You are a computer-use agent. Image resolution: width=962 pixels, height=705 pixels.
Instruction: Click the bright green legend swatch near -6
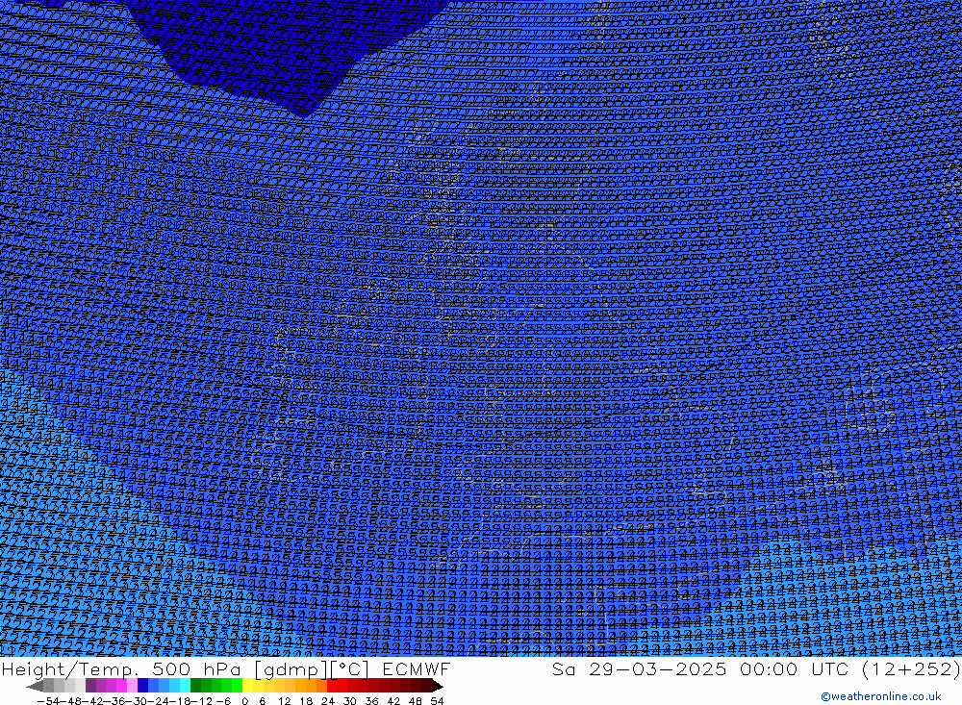[237, 687]
